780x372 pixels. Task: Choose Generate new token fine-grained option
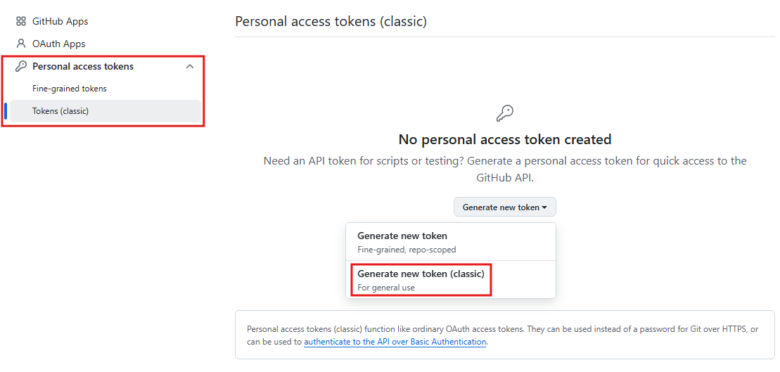click(451, 242)
